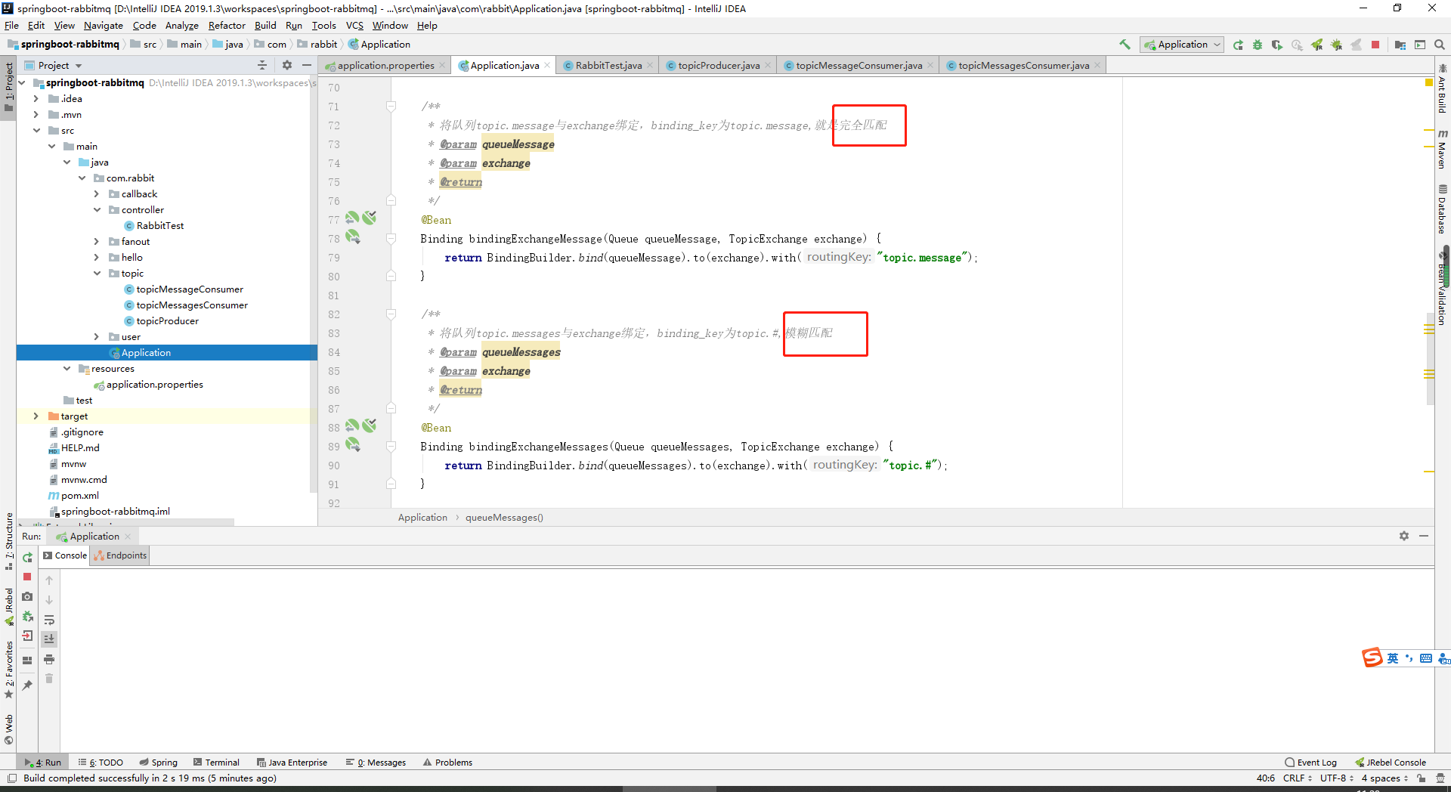
Task: Expand the target folder
Action: [36, 416]
